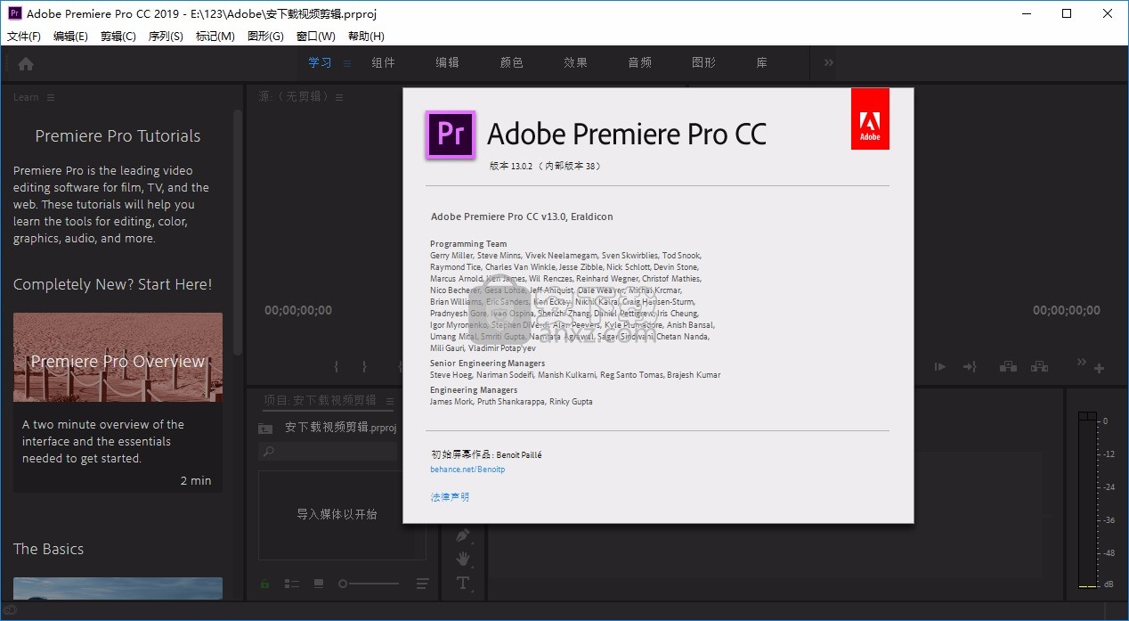Click project panel search field

pos(328,453)
